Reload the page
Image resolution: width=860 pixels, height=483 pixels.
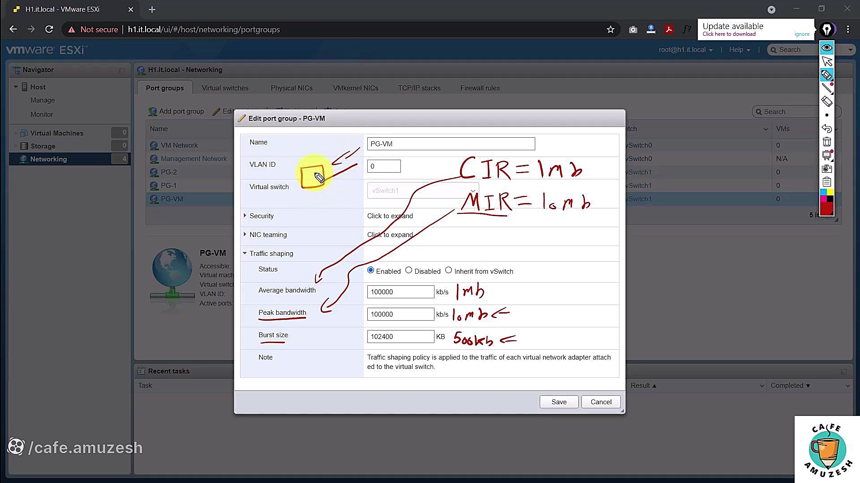pyautogui.click(x=49, y=30)
